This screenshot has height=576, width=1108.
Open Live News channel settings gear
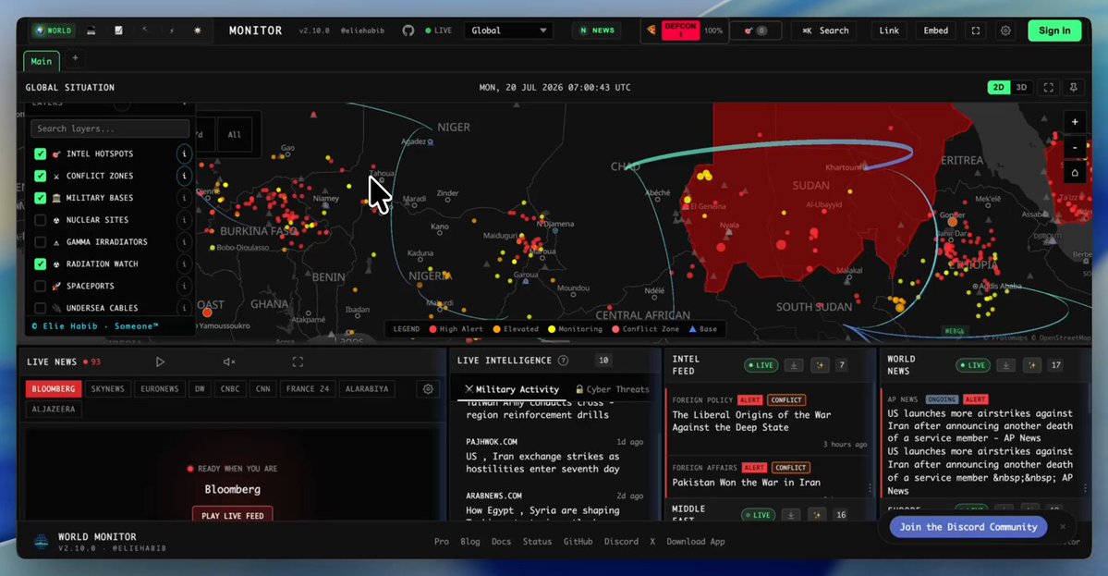[x=428, y=388]
